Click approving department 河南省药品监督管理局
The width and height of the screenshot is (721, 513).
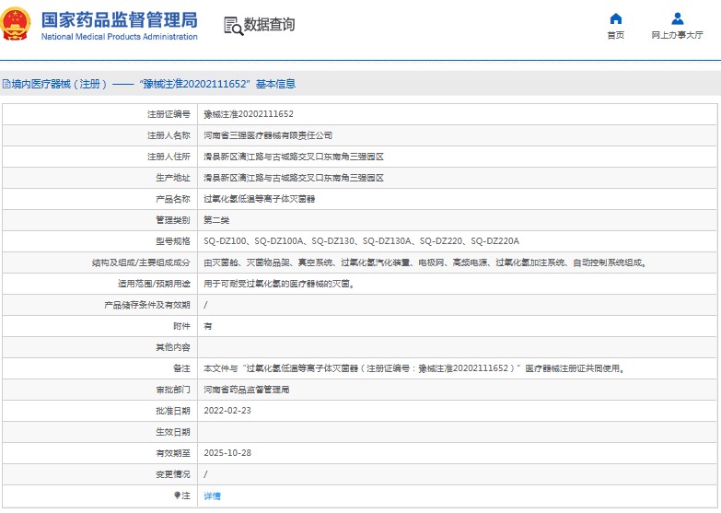(x=246, y=390)
